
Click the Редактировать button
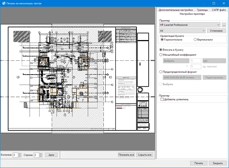[x=214, y=77]
